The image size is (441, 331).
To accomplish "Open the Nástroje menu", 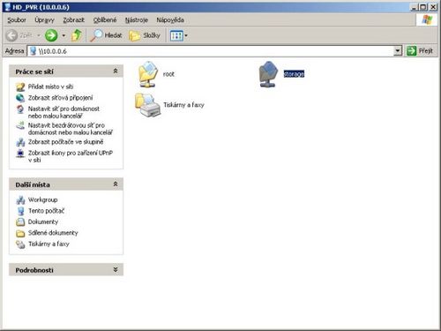I will 137,20.
